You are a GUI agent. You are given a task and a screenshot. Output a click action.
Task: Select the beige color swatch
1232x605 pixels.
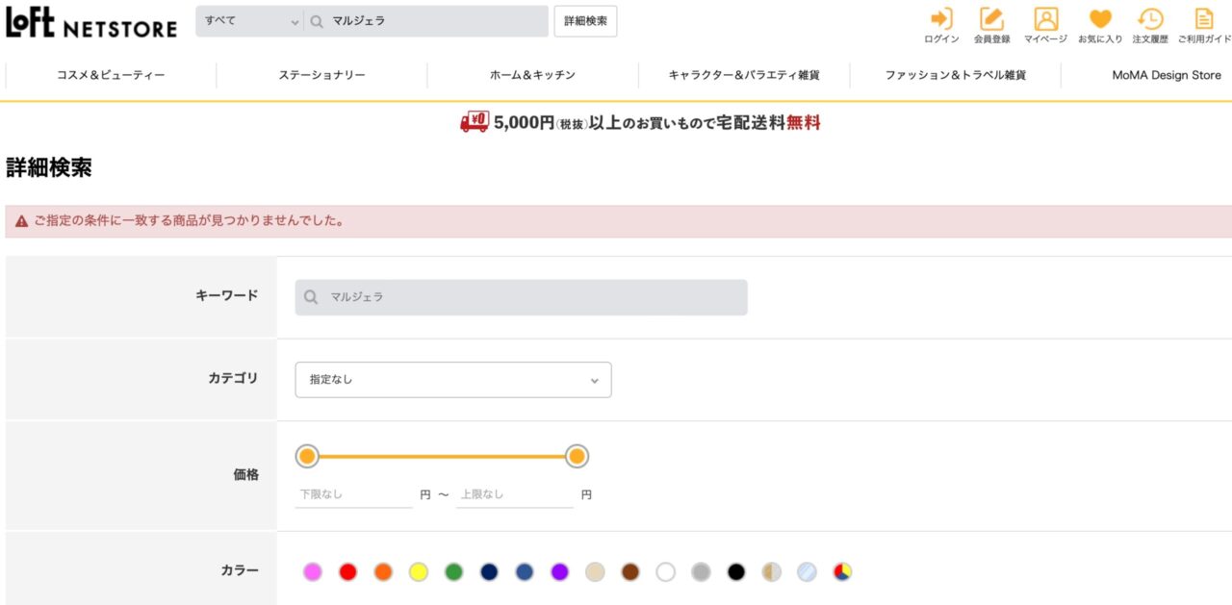(x=595, y=572)
